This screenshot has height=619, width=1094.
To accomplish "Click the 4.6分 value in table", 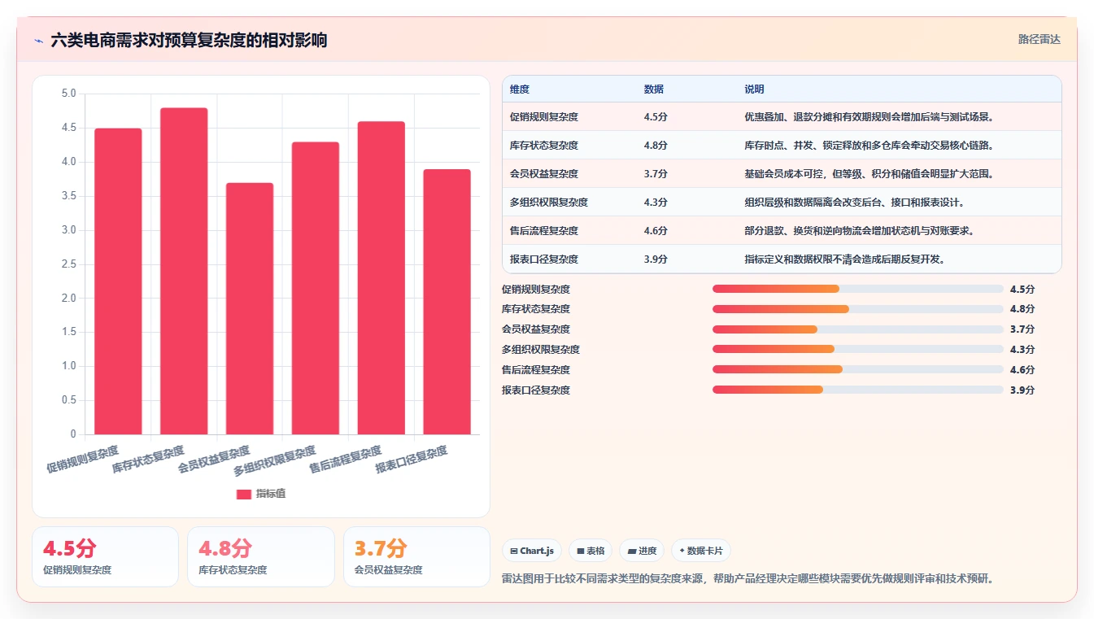I will tap(656, 231).
